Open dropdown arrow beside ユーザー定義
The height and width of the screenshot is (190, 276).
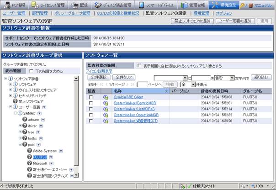click(x=44, y=107)
